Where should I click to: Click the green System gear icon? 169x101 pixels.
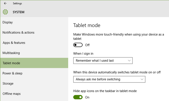tap(5, 12)
